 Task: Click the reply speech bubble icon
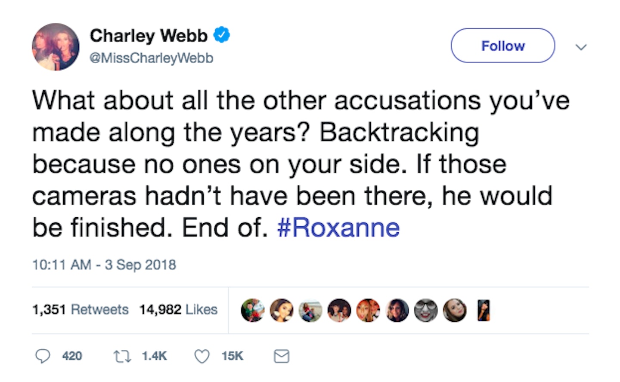tap(43, 356)
